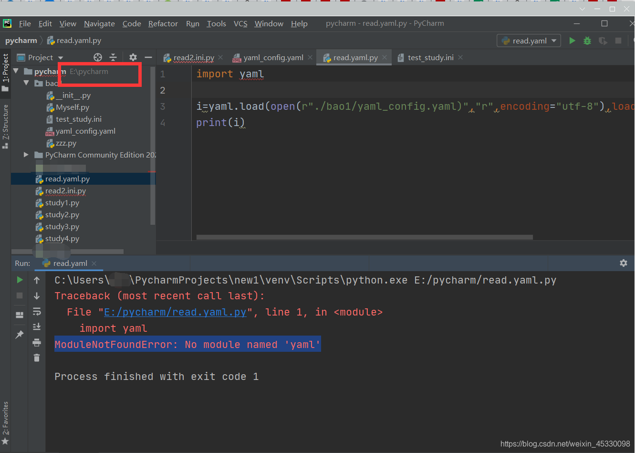Switch to the yaml_config.yaml editor tab

point(273,57)
